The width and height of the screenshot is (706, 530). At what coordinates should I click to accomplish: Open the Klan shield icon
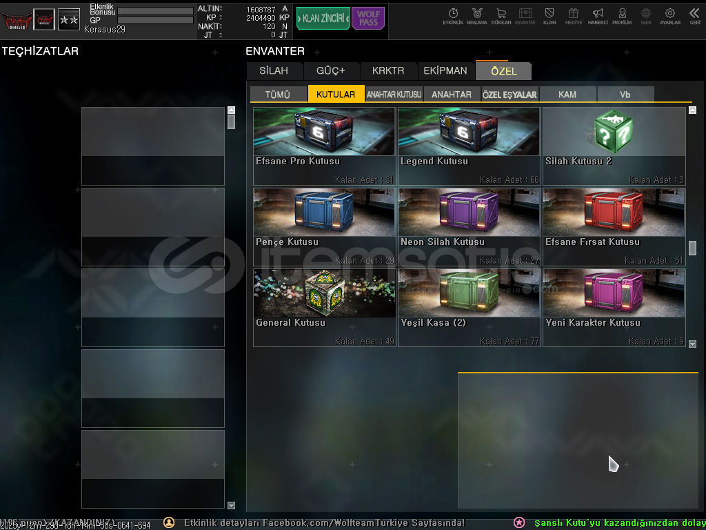(x=549, y=16)
